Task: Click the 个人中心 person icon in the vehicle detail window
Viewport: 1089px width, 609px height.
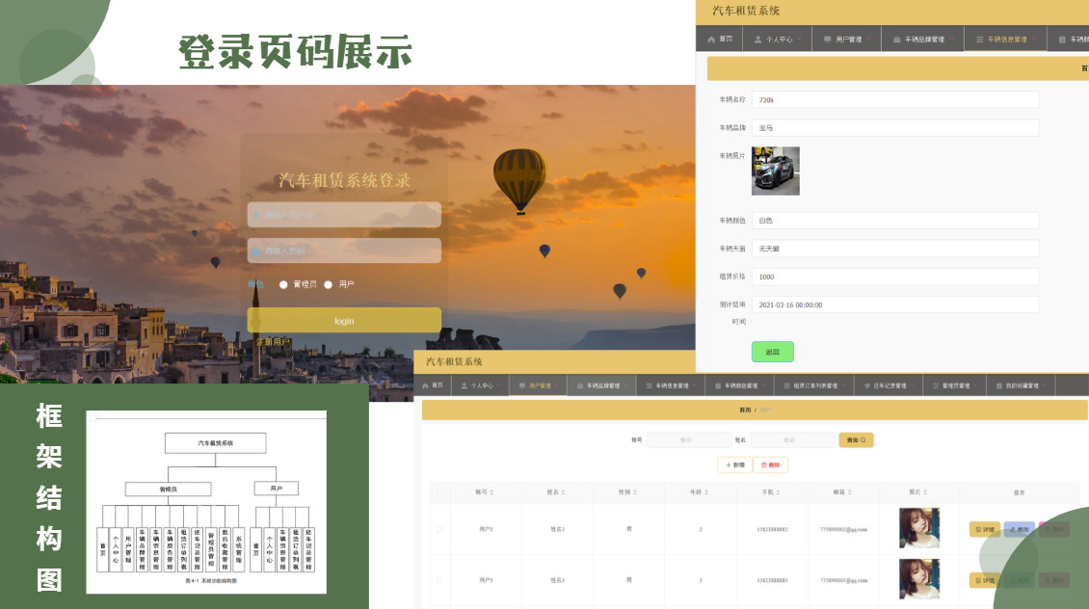Action: 757,40
